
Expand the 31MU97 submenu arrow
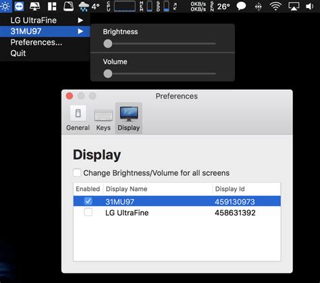click(80, 31)
